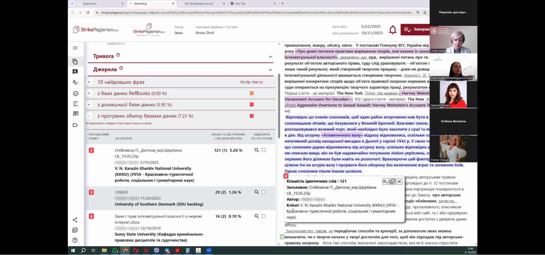Click magnifier icon for source 338029
Viewport: 545px width, 255px height.
pyautogui.click(x=257, y=192)
